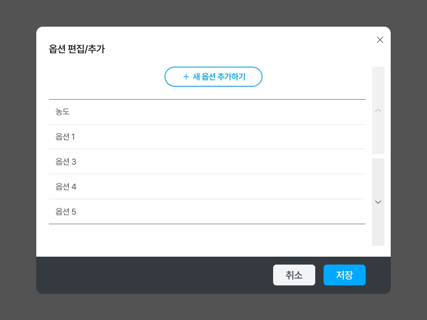This screenshot has height=320, width=427.
Task: Click the blank area below 옵션 5
Action: click(207, 240)
